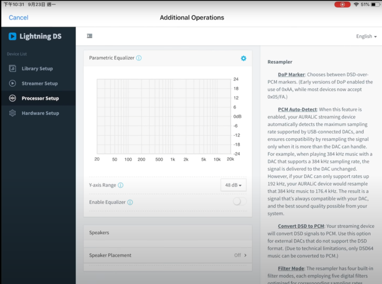The width and height of the screenshot is (382, 284).
Task: Click info icon beside Y-axis Range
Action: pyautogui.click(x=121, y=185)
